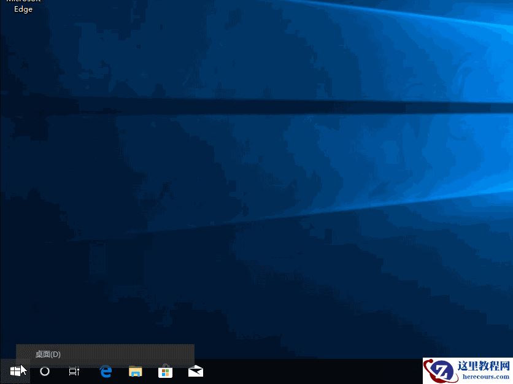Open Task View on the taskbar
The height and width of the screenshot is (384, 513).
point(74,371)
